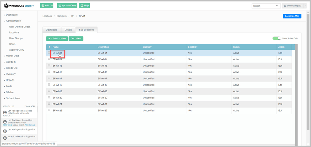311x147 pixels.
Task: Switch to the Details tab
Action: pos(68,30)
